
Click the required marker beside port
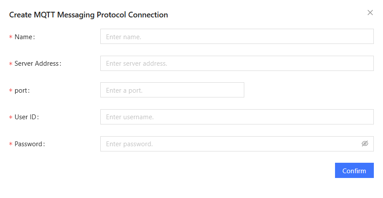click(10, 91)
